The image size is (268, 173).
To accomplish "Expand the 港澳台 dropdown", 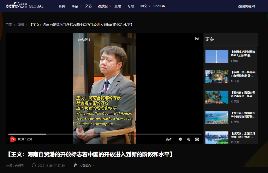I will 104,6.
